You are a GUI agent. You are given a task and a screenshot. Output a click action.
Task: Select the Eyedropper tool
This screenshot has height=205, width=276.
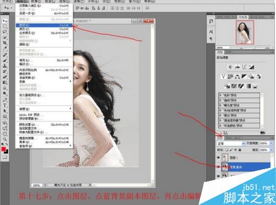pyautogui.click(x=5, y=48)
